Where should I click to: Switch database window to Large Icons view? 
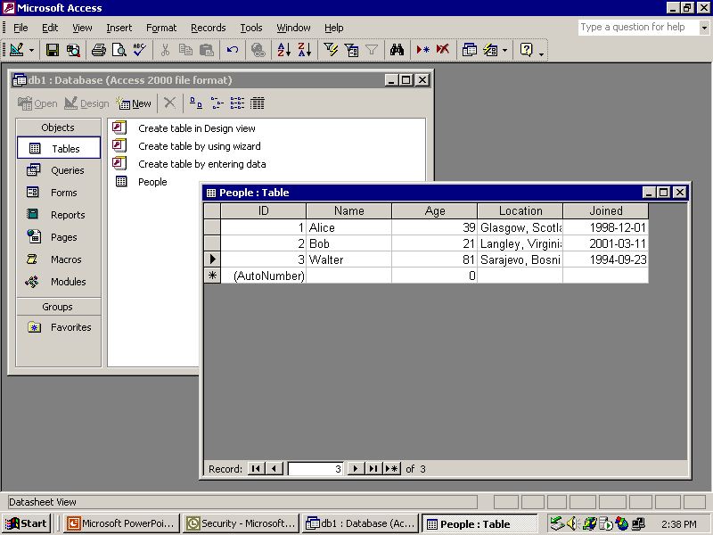[x=196, y=103]
